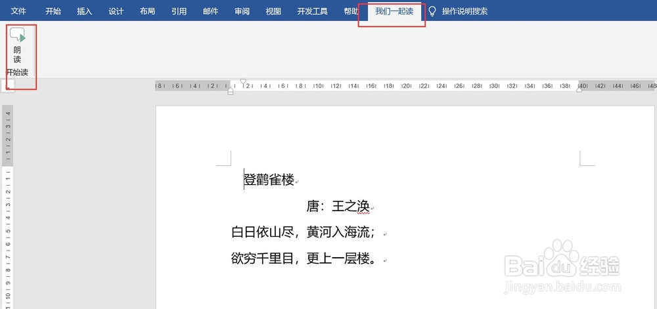Screen dimensions: 657x309
Task: Select the 设计 ribbon tab
Action: tap(116, 11)
